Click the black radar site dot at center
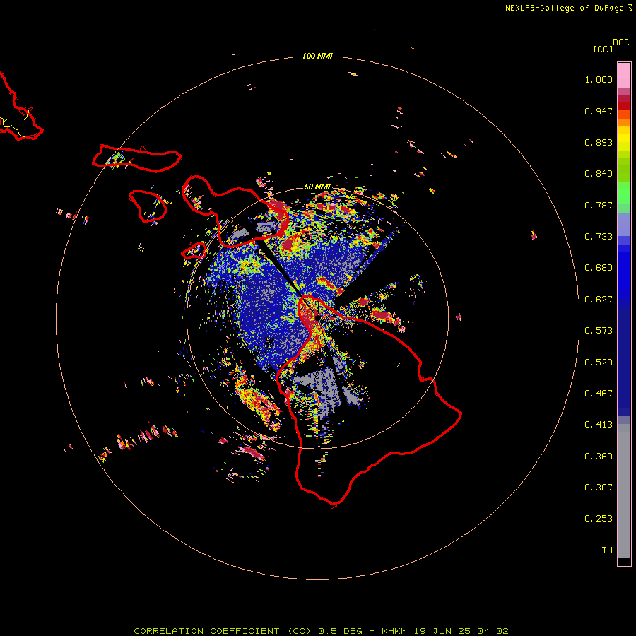 318,318
